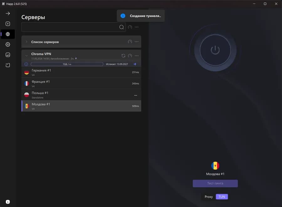This screenshot has height=207, width=282.
Task: Ping test the Chroma VPN group
Action: pos(130,56)
